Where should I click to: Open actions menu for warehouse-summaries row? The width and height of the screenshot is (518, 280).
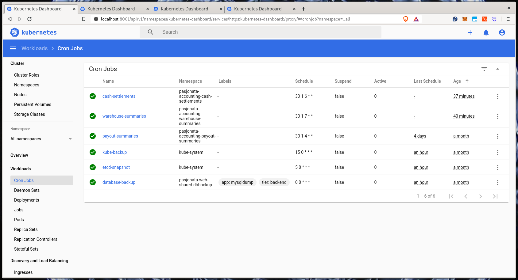point(498,116)
